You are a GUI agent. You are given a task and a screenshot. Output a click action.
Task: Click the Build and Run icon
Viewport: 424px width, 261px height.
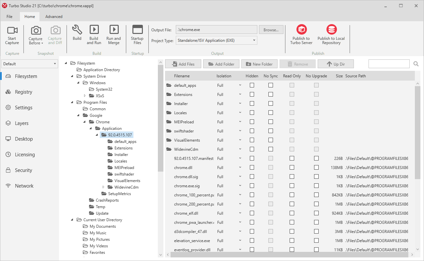94,30
